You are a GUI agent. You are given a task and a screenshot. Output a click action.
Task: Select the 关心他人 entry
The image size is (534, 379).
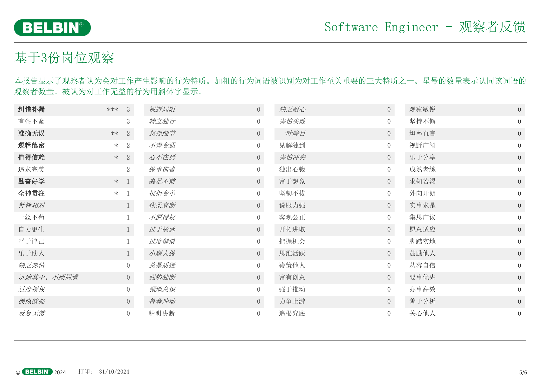point(422,314)
